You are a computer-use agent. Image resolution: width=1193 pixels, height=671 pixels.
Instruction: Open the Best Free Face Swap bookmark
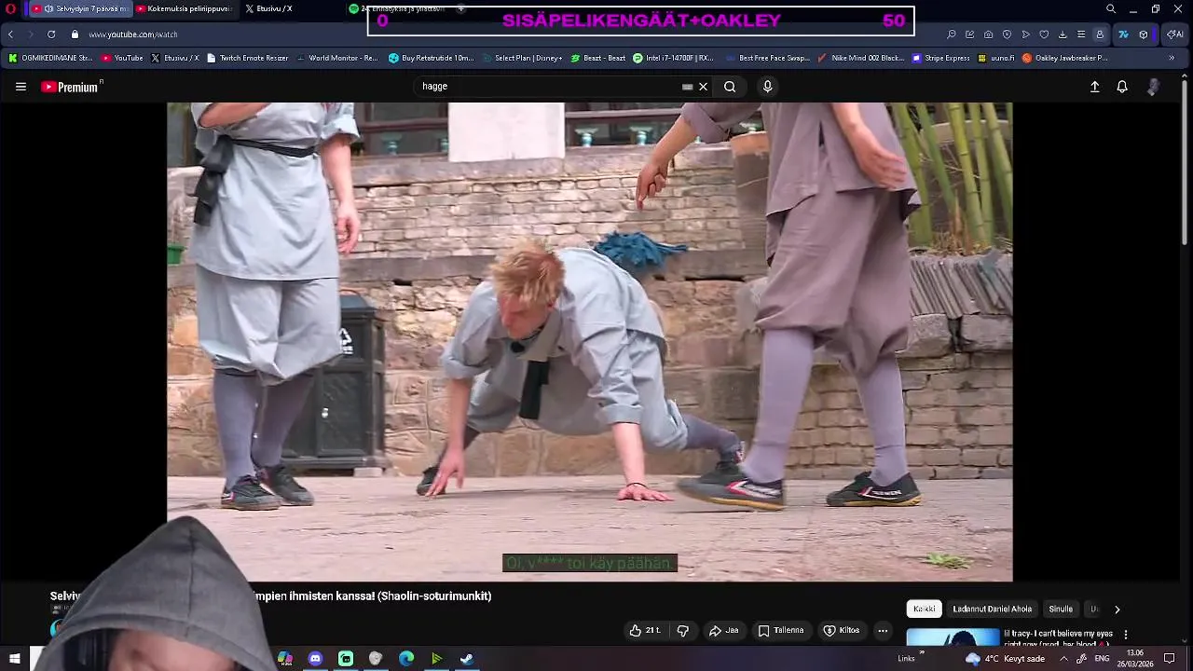point(767,58)
